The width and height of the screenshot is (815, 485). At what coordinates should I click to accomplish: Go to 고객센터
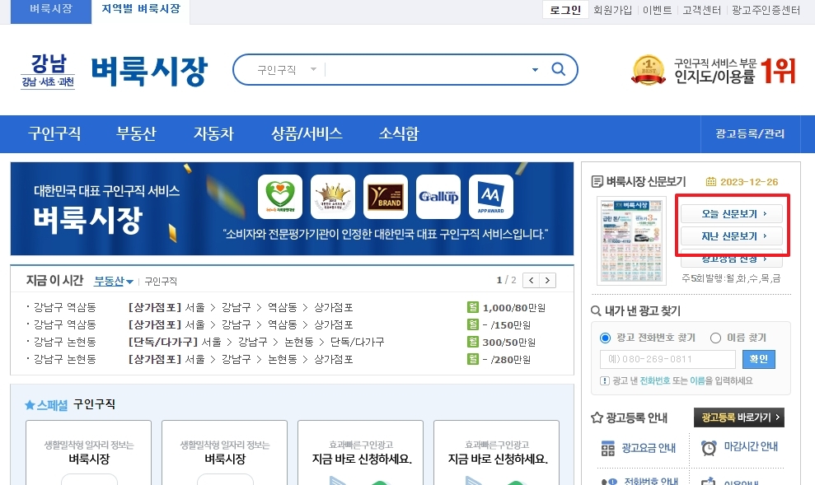(701, 10)
